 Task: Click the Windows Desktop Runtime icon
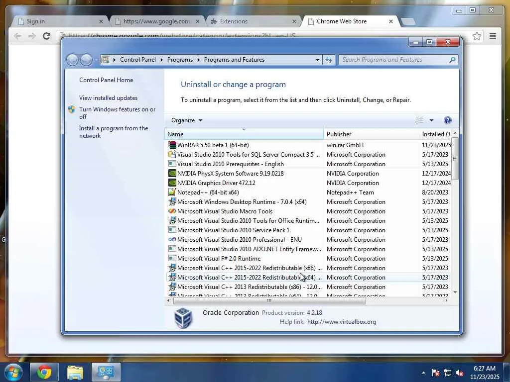click(x=172, y=202)
